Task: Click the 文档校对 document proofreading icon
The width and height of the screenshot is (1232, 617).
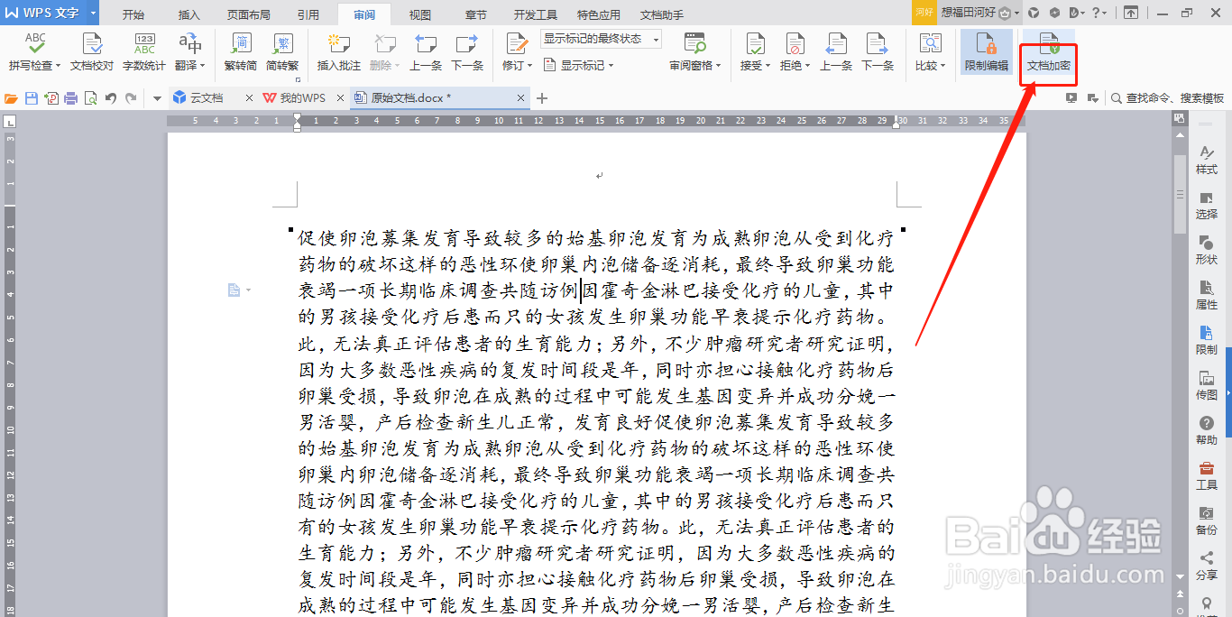Action: coord(92,43)
